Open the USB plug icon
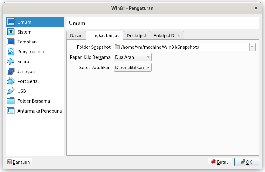This screenshot has height=172, width=265. pos(11,91)
